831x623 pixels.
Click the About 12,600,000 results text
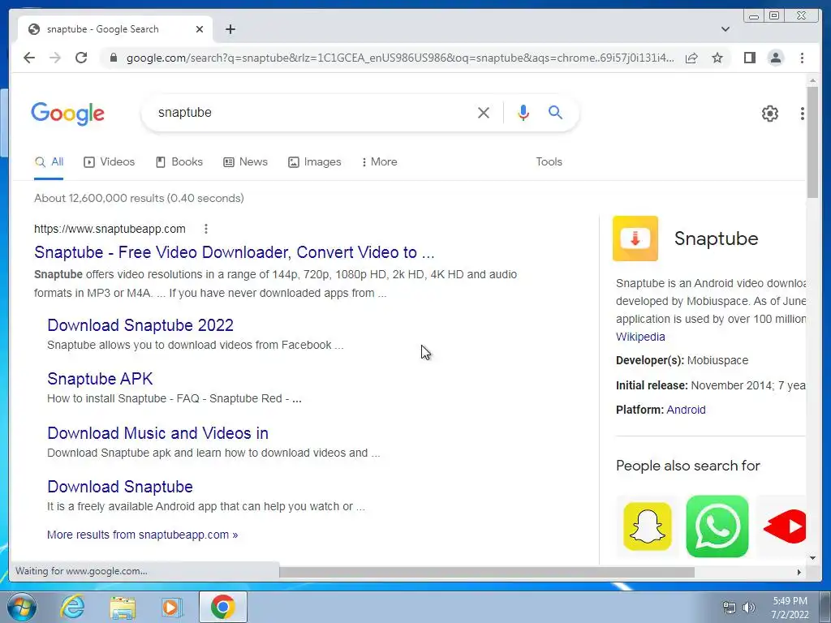pyautogui.click(x=139, y=198)
